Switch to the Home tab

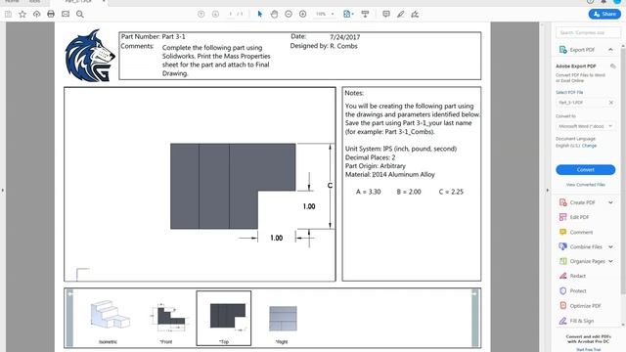[x=12, y=1]
